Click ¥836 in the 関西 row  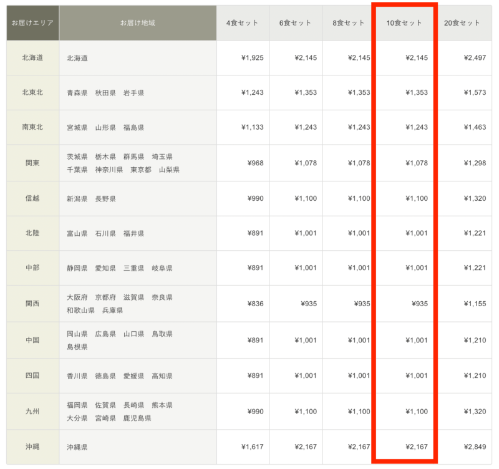(x=256, y=304)
